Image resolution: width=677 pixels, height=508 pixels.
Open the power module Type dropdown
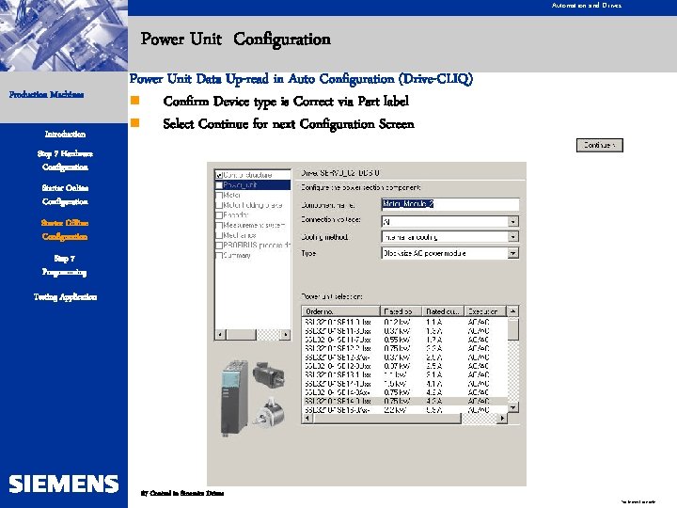click(x=512, y=253)
